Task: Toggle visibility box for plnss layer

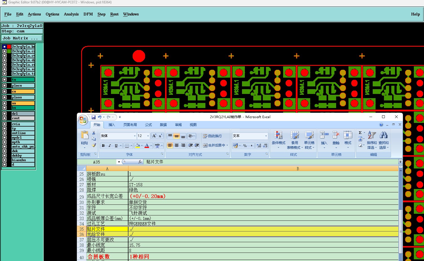Action: tap(5, 97)
